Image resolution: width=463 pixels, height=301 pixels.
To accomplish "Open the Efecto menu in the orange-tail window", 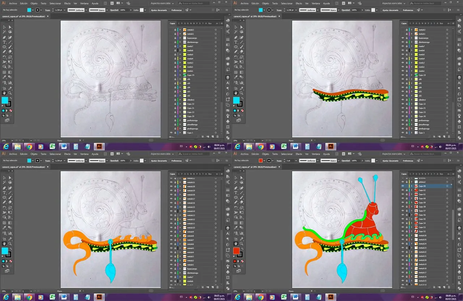I will click(x=67, y=154).
